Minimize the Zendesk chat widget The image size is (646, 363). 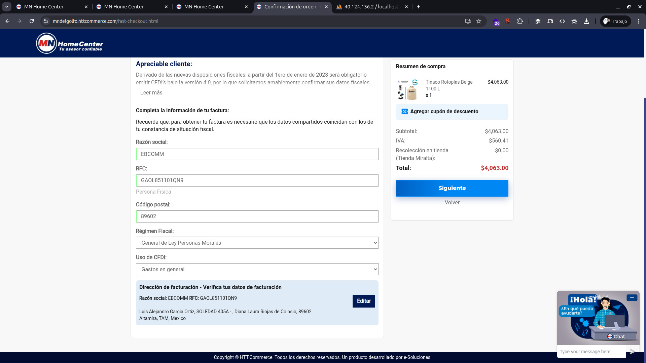tap(632, 298)
